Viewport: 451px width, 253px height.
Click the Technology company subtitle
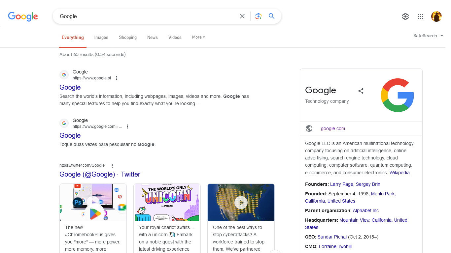(x=327, y=101)
